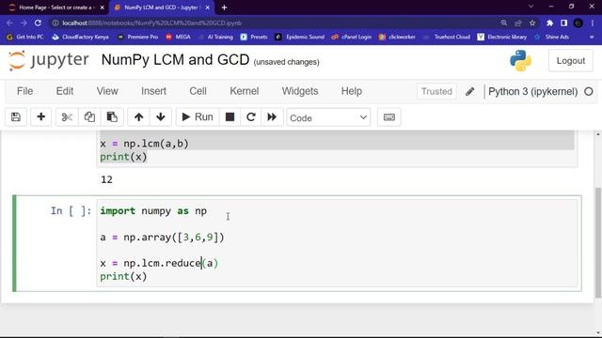Image resolution: width=602 pixels, height=338 pixels.
Task: Click the Trusted notebook button
Action: (x=436, y=92)
